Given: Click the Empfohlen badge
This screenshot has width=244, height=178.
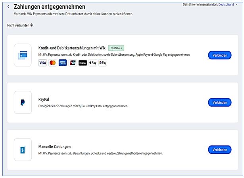Looking at the screenshot, I should pos(116,48).
